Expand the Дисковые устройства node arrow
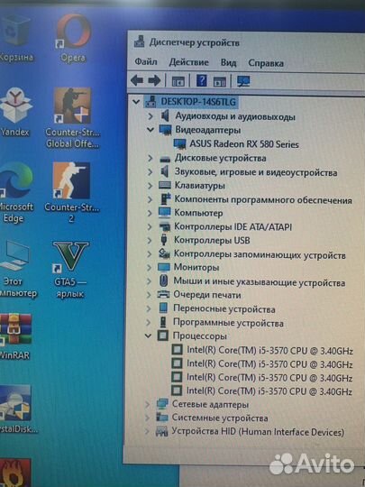 pos(151,158)
